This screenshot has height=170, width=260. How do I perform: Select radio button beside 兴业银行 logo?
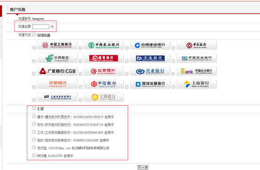(127, 74)
